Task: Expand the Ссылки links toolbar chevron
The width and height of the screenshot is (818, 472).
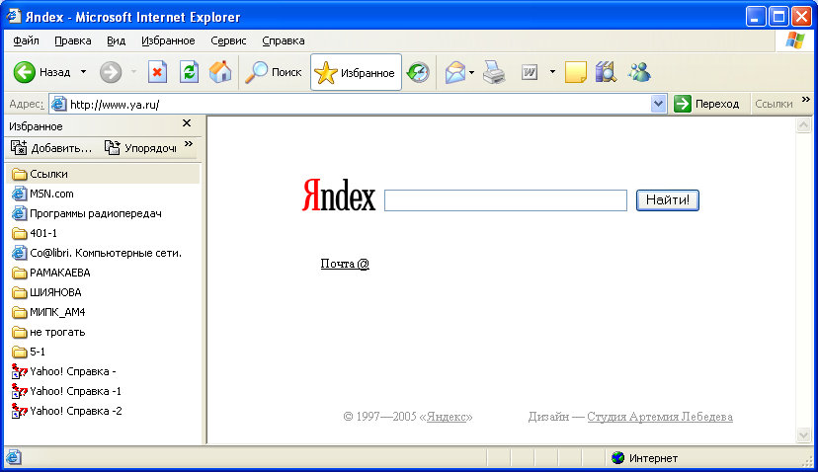Action: click(x=806, y=100)
